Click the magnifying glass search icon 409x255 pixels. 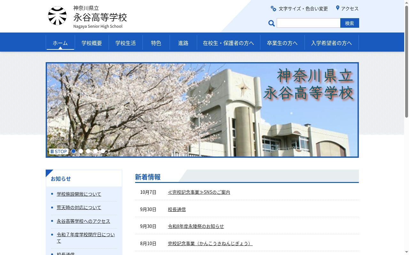[272, 23]
